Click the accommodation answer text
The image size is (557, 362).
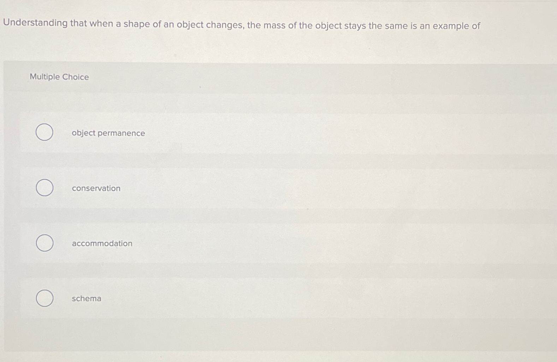click(x=102, y=243)
